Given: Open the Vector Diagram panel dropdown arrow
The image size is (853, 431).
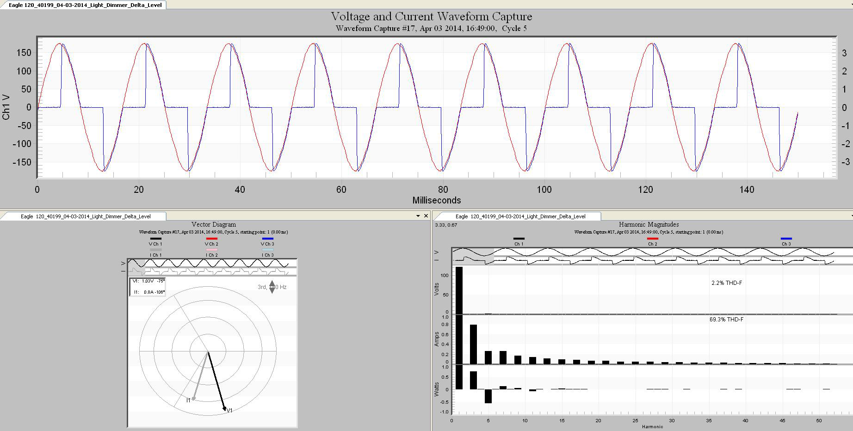Looking at the screenshot, I should [419, 215].
